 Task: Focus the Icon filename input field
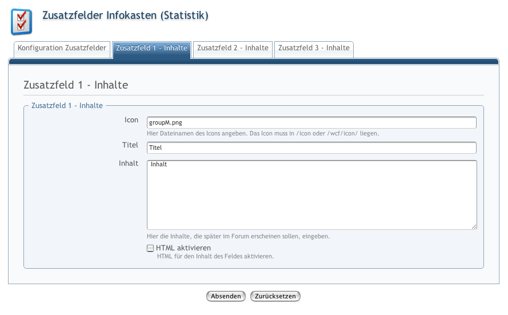tap(311, 122)
